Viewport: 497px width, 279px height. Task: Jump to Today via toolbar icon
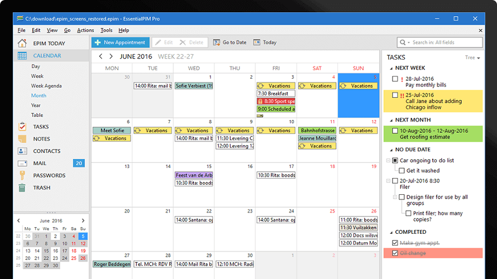(256, 42)
